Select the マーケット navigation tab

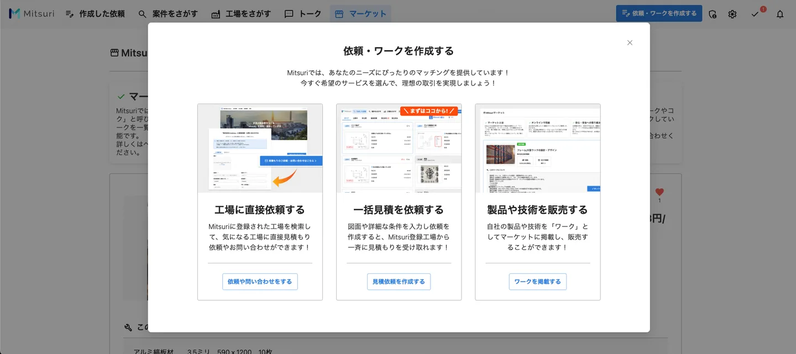click(360, 14)
